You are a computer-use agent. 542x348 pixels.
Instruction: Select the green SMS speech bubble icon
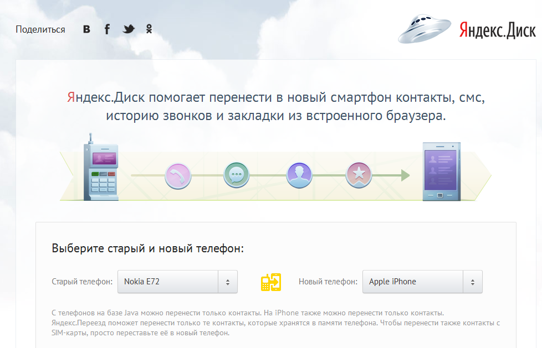tap(237, 176)
